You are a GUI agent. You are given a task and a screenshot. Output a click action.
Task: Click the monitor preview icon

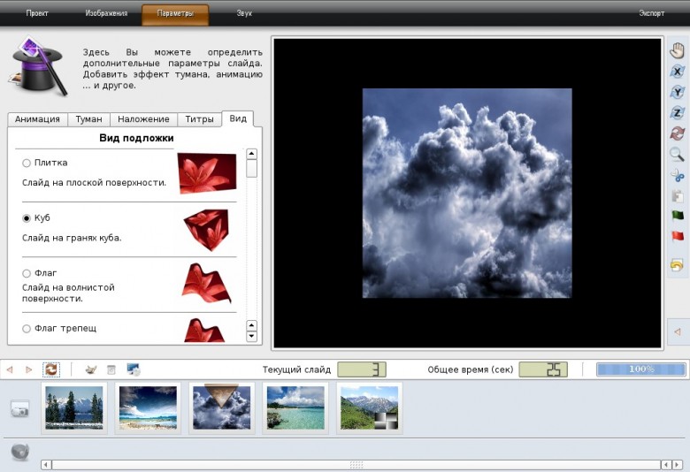[134, 369]
